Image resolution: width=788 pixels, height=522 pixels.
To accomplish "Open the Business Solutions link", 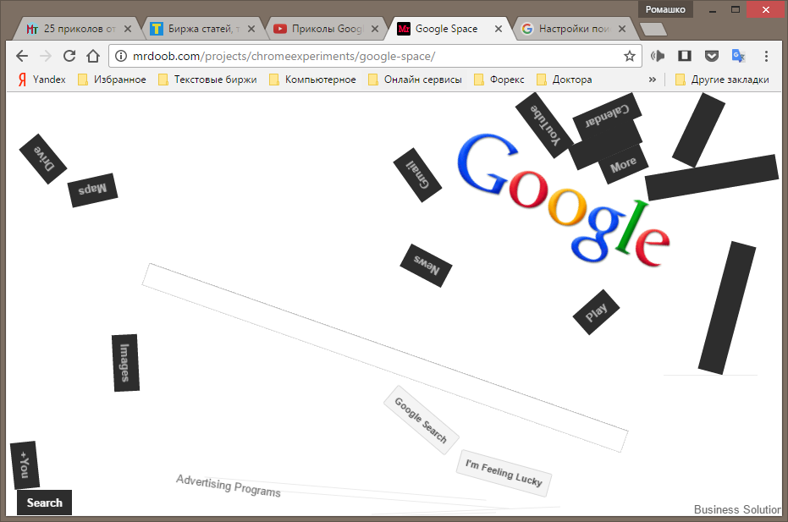I will [737, 509].
